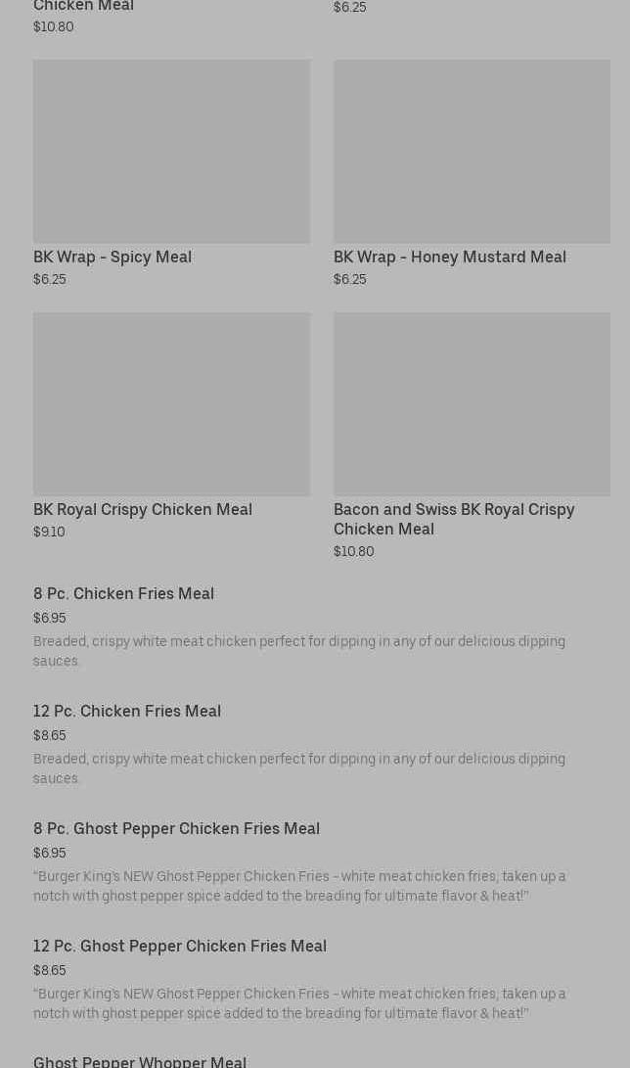
Task: Click Bacon and Swiss BK Royal image
Action: (x=472, y=403)
